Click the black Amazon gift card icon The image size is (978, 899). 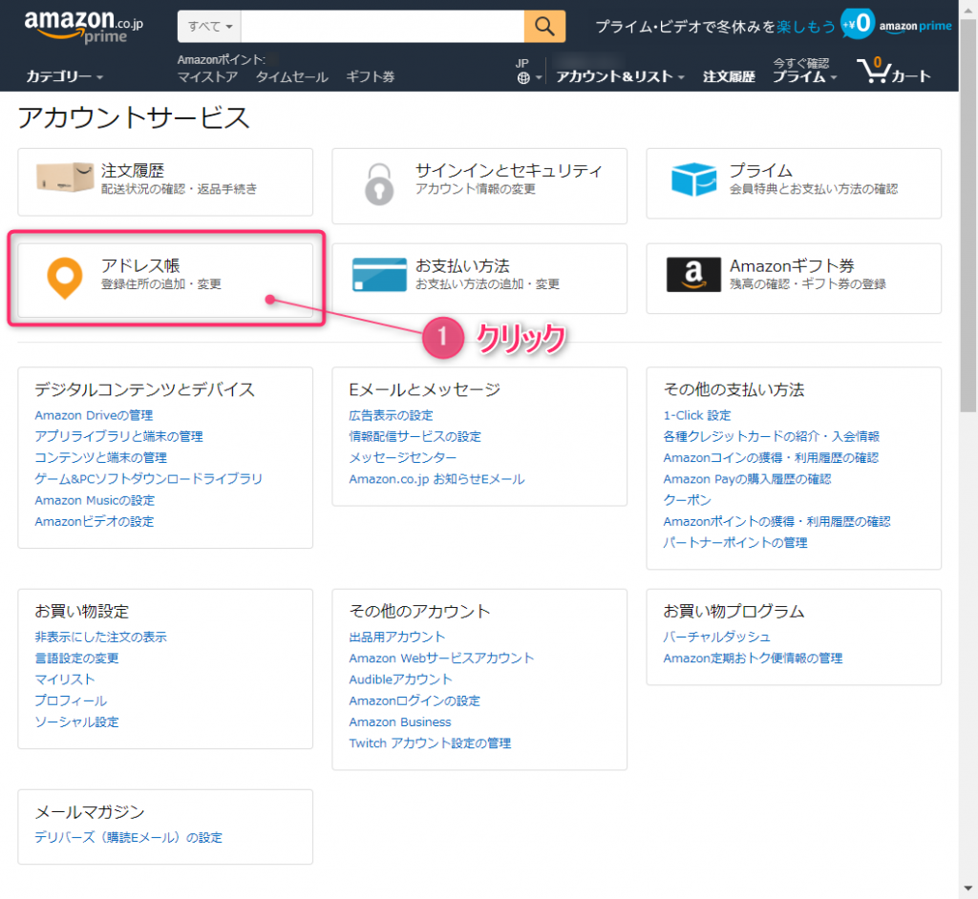coord(693,275)
